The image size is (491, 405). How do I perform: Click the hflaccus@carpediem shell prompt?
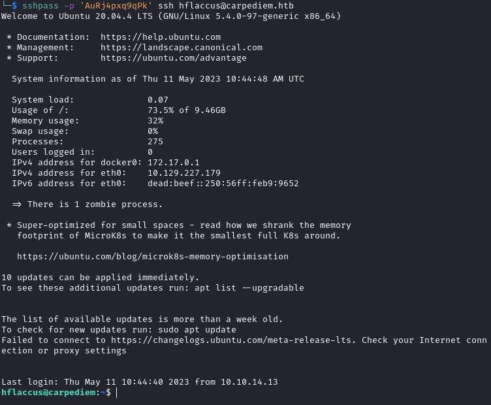click(56, 393)
